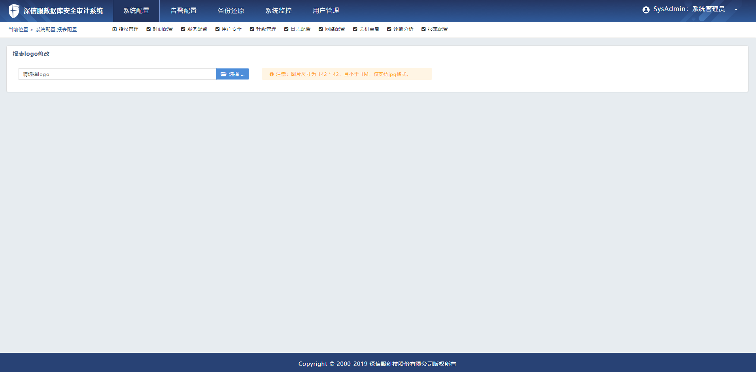Toggle the 时间配置 checkbox
756x373 pixels.
point(149,29)
